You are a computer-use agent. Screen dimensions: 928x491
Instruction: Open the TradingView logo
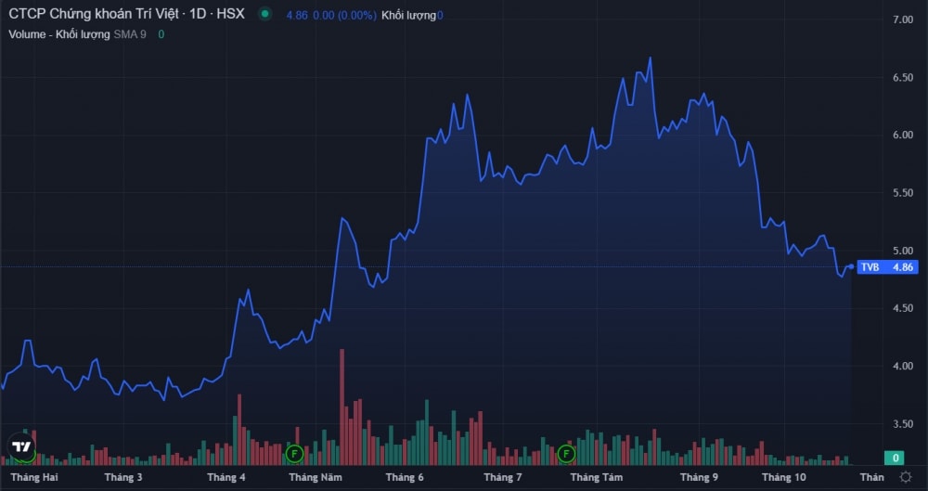pyautogui.click(x=22, y=447)
